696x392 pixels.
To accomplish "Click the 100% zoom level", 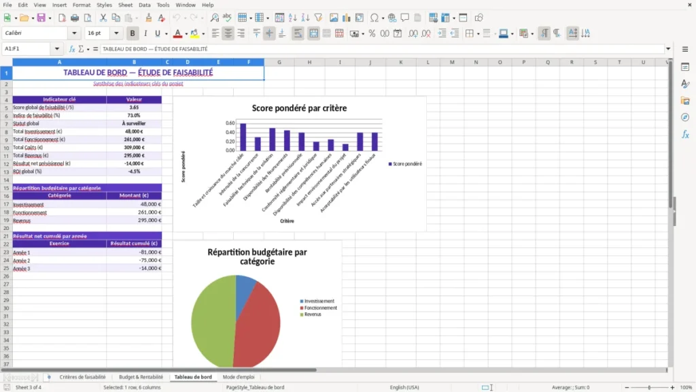I will coord(686,387).
